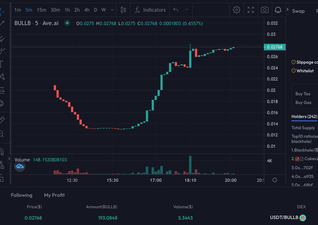Click the PancakeSwap icon beside USDT/BULLB
The image size is (318, 225).
click(x=303, y=218)
